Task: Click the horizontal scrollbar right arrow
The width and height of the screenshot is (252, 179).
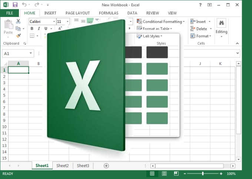Action: (x=233, y=166)
